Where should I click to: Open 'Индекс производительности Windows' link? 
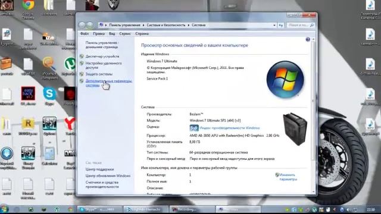(x=230, y=128)
